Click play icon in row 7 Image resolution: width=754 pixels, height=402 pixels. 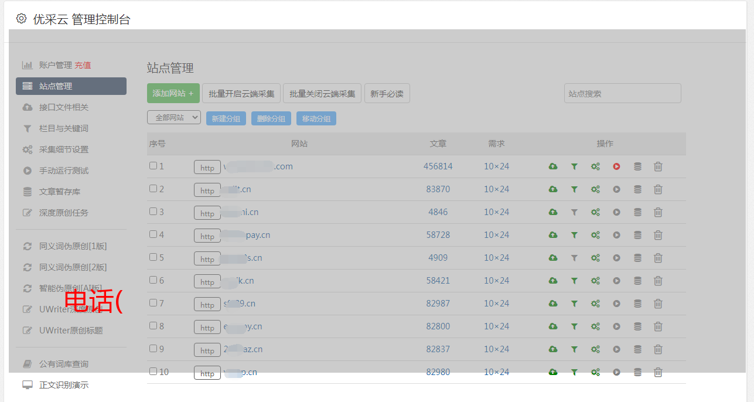pos(616,304)
